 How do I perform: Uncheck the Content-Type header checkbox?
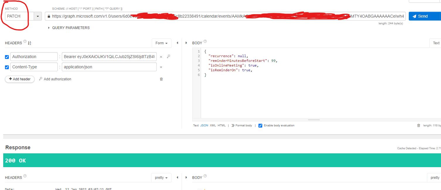coord(7,67)
